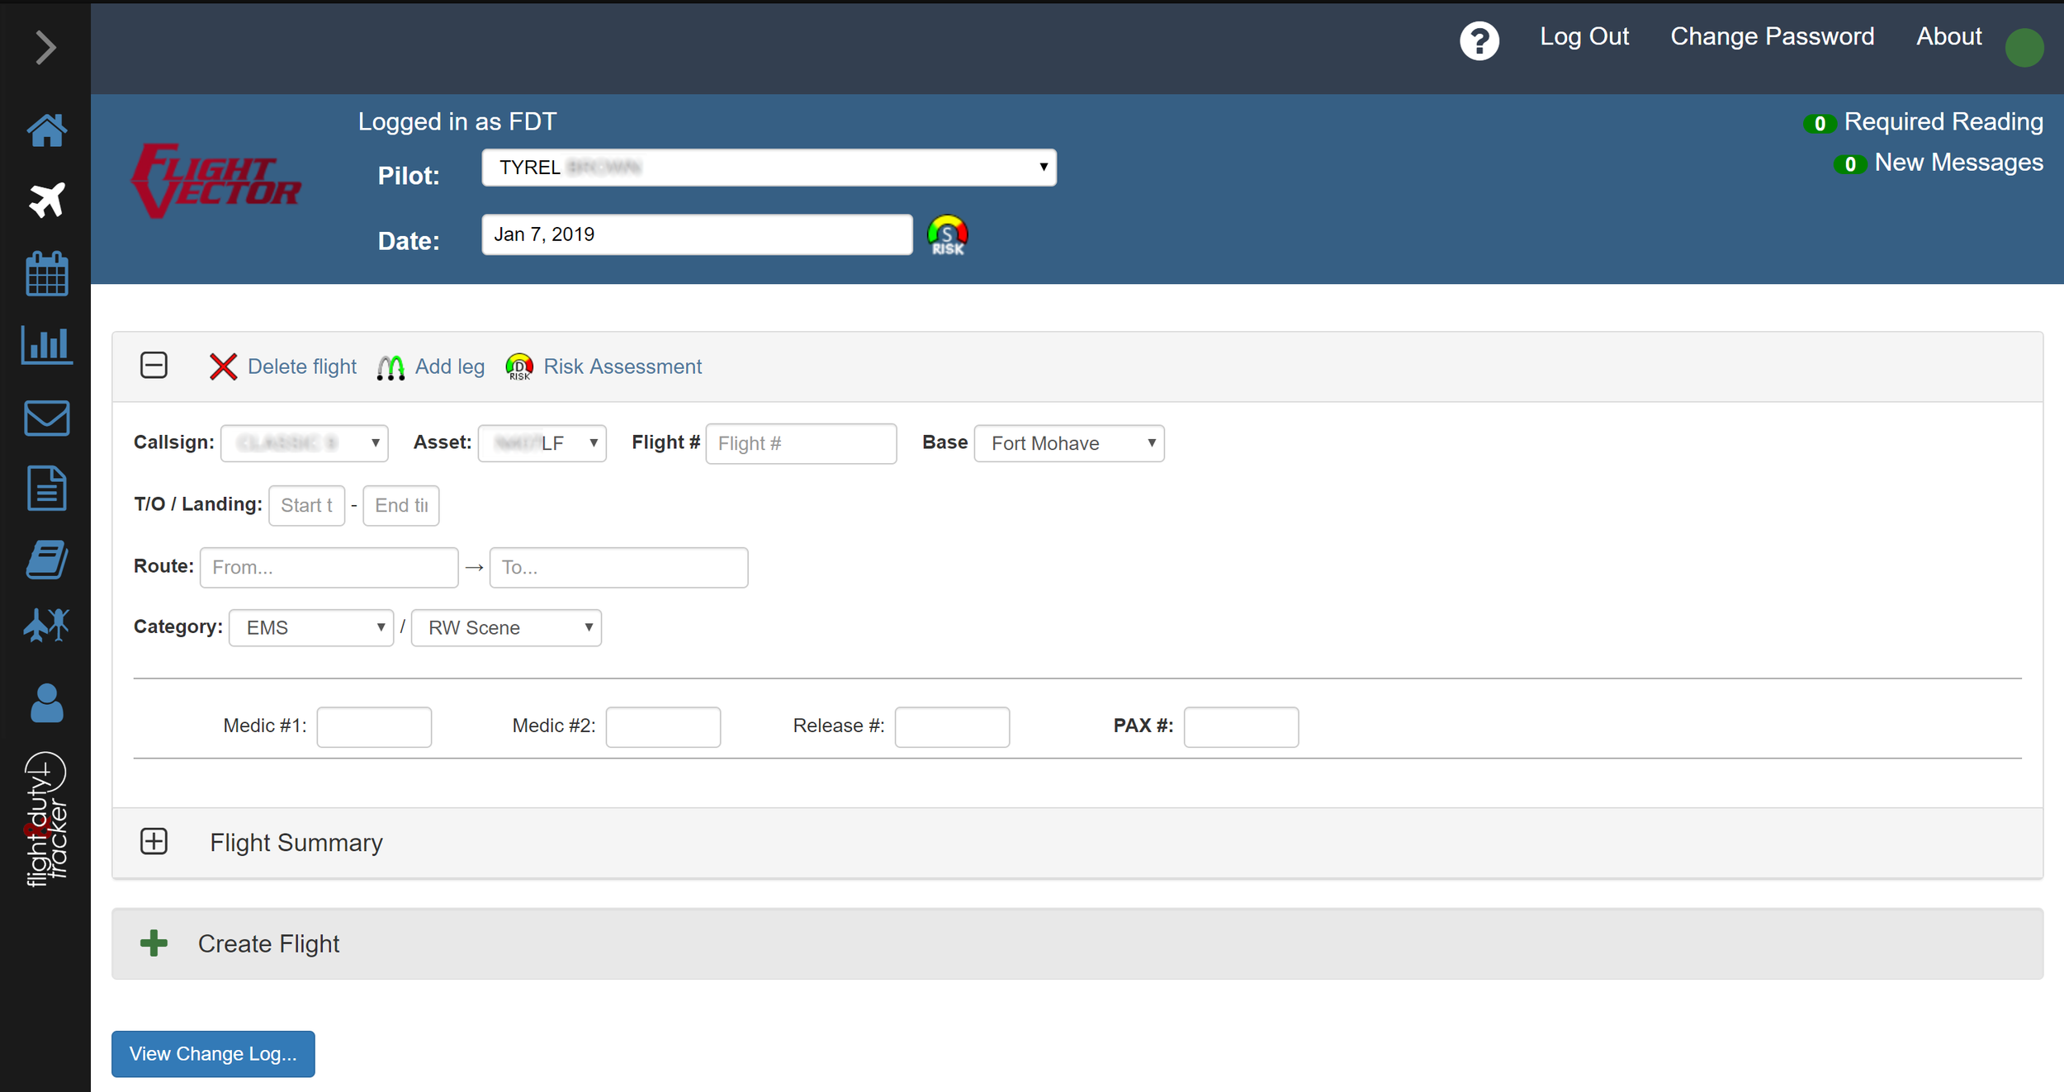Click View Change Log button
The width and height of the screenshot is (2064, 1092).
pos(213,1054)
